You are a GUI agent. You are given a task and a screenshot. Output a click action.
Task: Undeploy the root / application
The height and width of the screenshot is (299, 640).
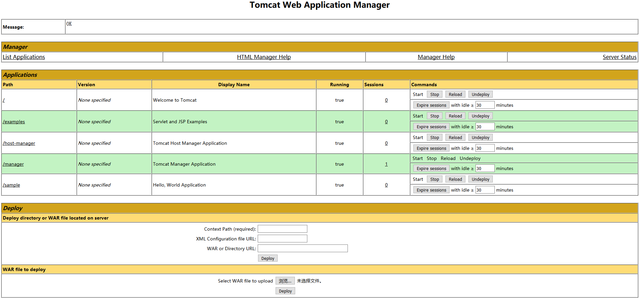point(480,94)
